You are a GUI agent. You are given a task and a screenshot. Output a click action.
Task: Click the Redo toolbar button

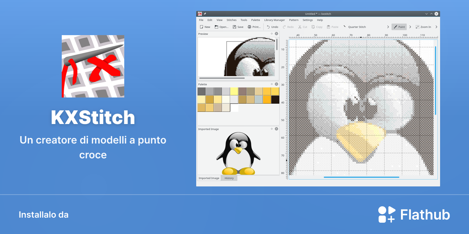pos(288,27)
